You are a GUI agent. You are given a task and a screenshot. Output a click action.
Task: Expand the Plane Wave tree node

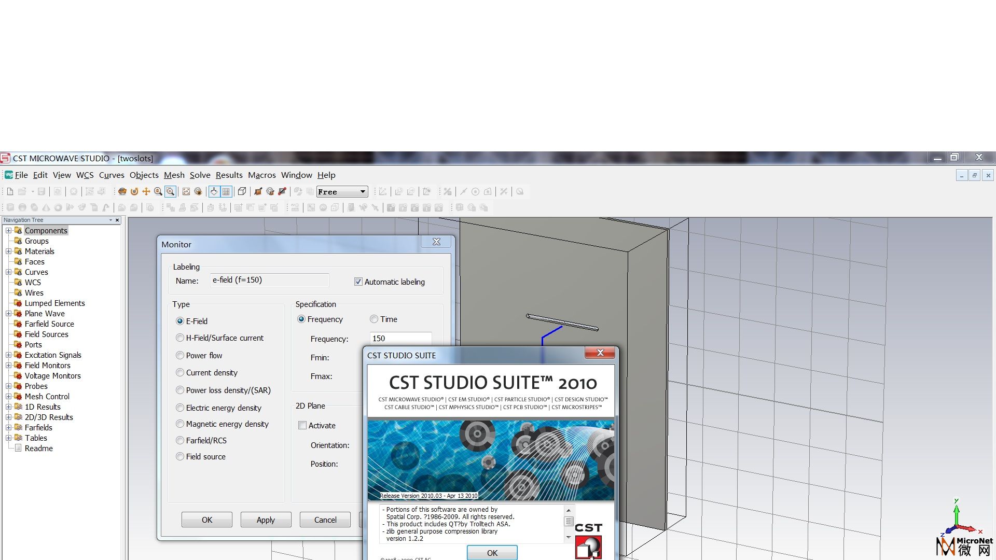8,314
